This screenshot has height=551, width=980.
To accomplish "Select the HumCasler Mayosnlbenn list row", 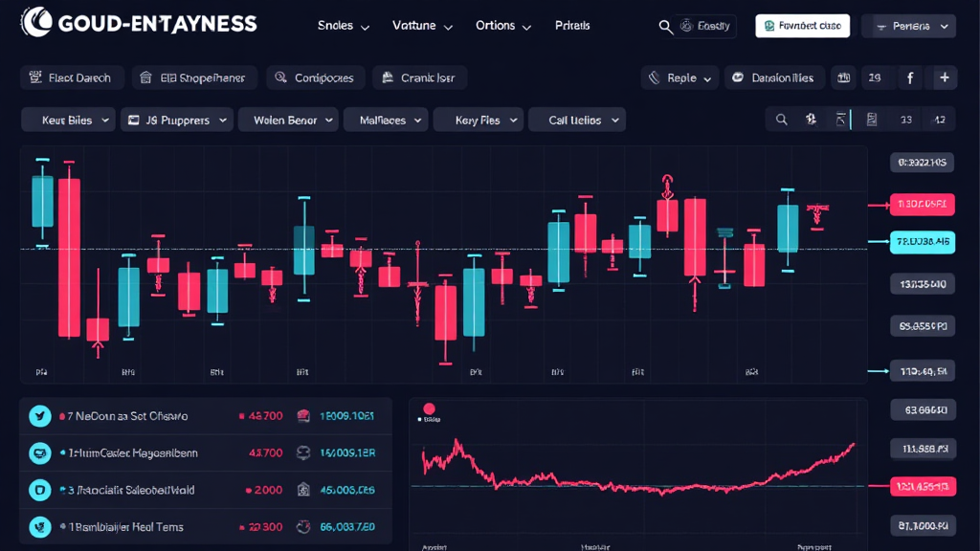I will (206, 453).
